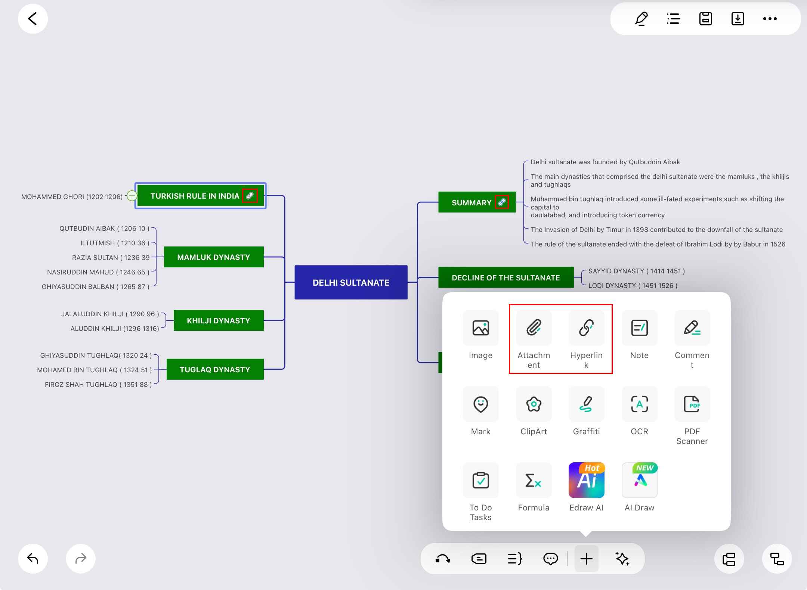This screenshot has height=590, width=807.
Task: Select the DELHI SULTANATE central topic
Action: click(351, 283)
